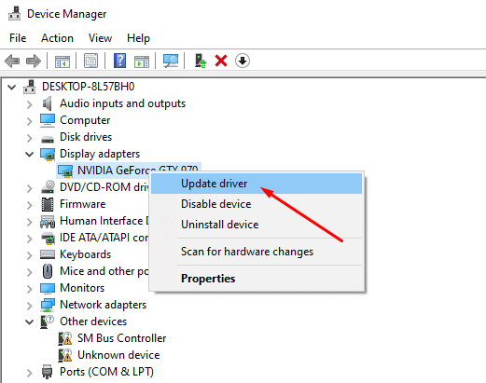Open the Properties toolbar icon
The width and height of the screenshot is (486, 383).
click(x=90, y=61)
